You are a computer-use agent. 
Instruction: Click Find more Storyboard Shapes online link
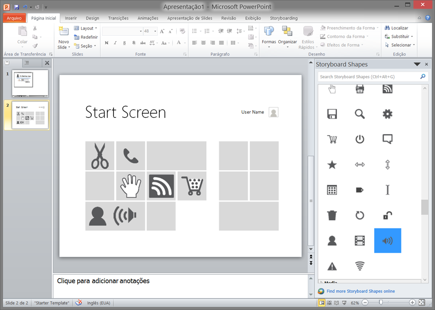pos(361,291)
